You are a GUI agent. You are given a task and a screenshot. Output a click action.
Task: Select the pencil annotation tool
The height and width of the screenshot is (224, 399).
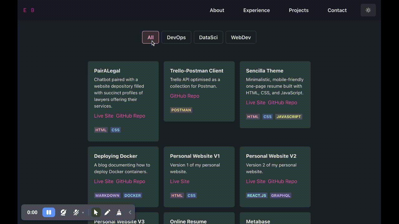[107, 212]
